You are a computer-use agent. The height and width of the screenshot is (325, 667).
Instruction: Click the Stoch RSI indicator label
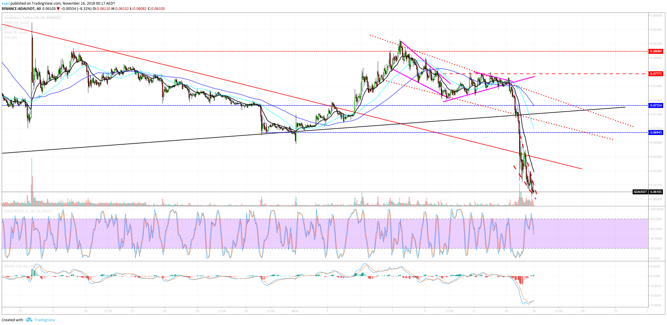tap(28, 211)
